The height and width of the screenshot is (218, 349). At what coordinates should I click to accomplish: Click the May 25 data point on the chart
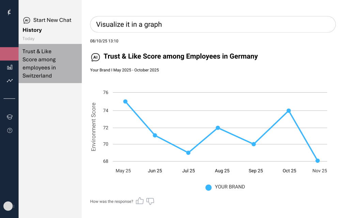tap(125, 102)
